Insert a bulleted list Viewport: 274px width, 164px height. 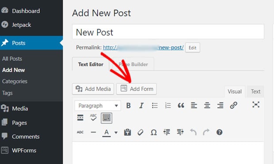pyautogui.click(x=155, y=105)
